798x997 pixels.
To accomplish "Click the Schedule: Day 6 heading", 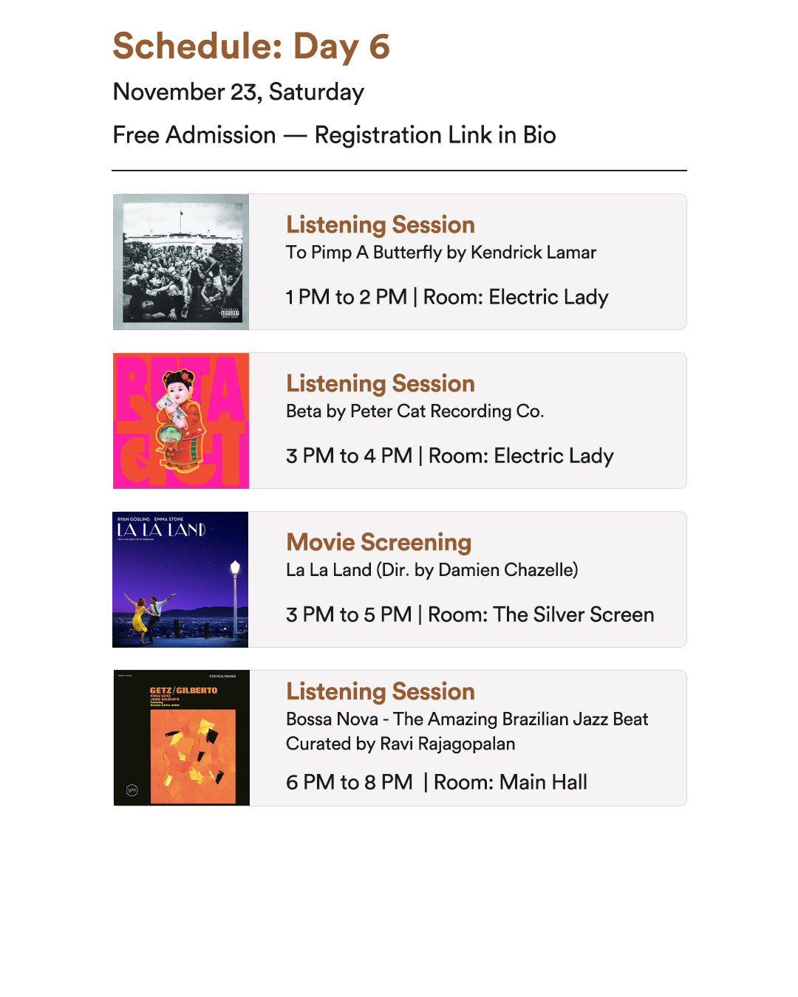I will (x=251, y=47).
